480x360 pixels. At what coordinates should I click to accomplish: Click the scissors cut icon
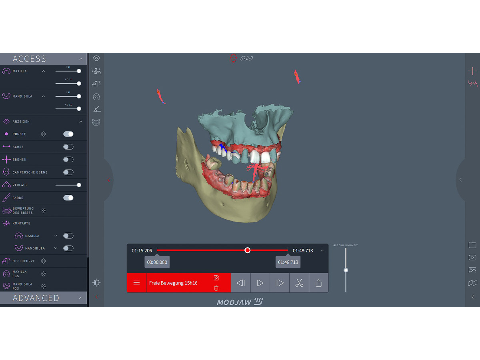click(299, 283)
